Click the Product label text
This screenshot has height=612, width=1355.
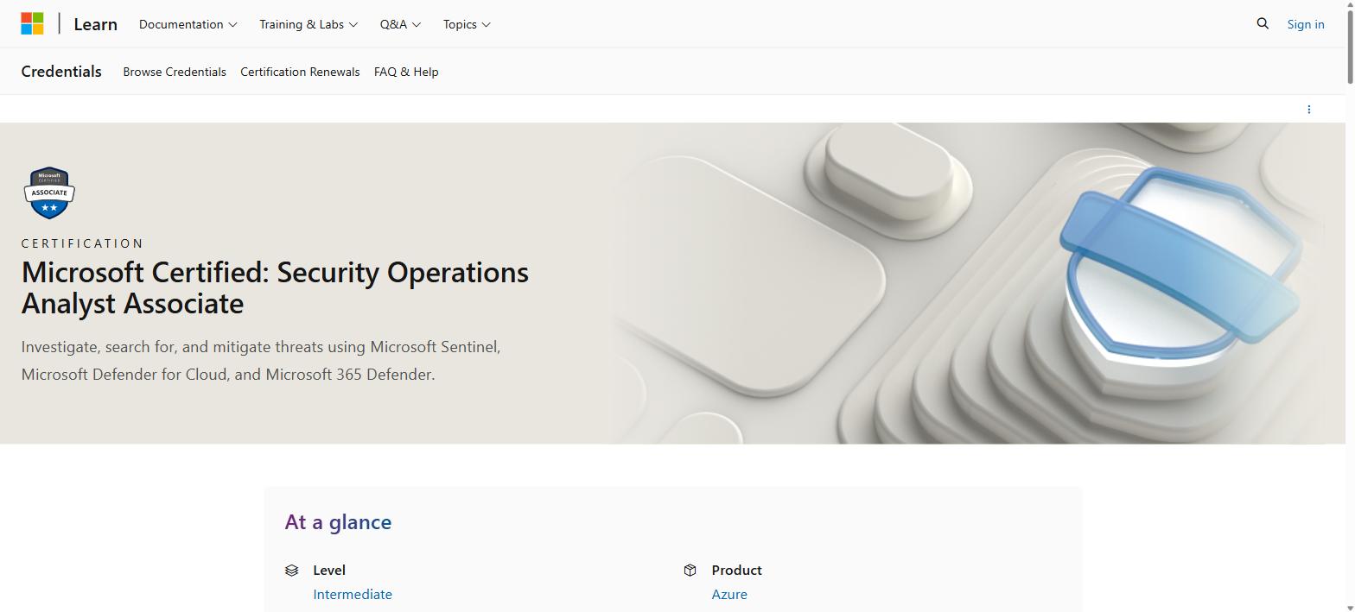pyautogui.click(x=736, y=570)
